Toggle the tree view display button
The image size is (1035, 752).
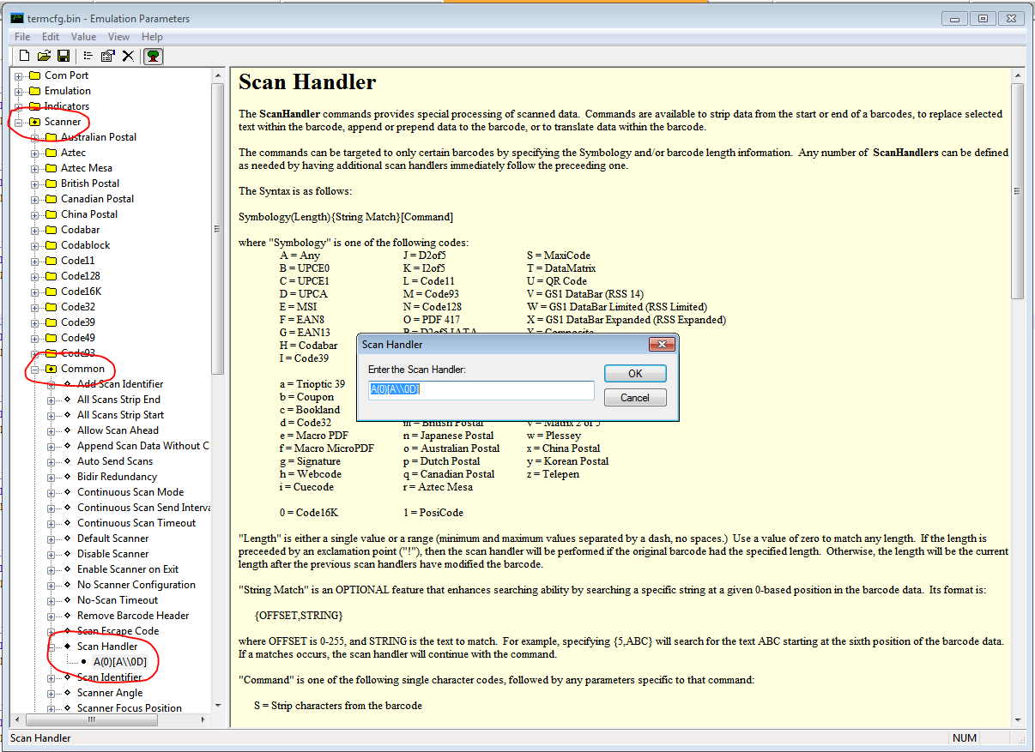152,55
